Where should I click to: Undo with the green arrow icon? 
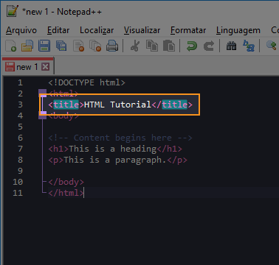pyautogui.click(x=192, y=46)
